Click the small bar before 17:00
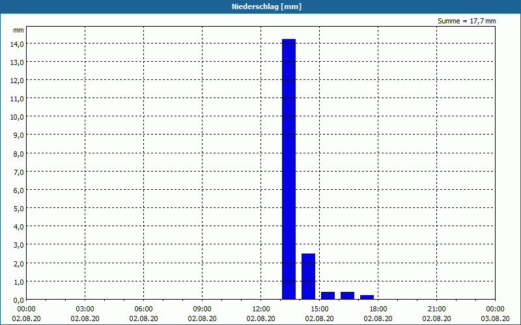The image size is (521, 325). coord(348,296)
